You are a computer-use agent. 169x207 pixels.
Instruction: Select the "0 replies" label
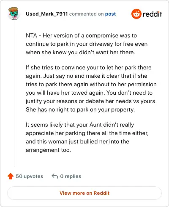point(71,176)
